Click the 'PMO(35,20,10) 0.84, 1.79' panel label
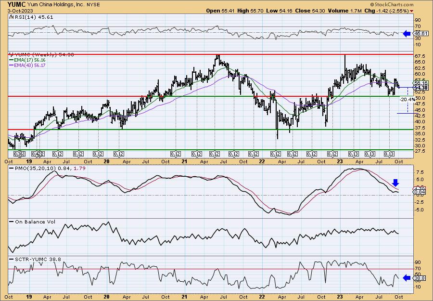This screenshot has width=433, height=301. 50,168
